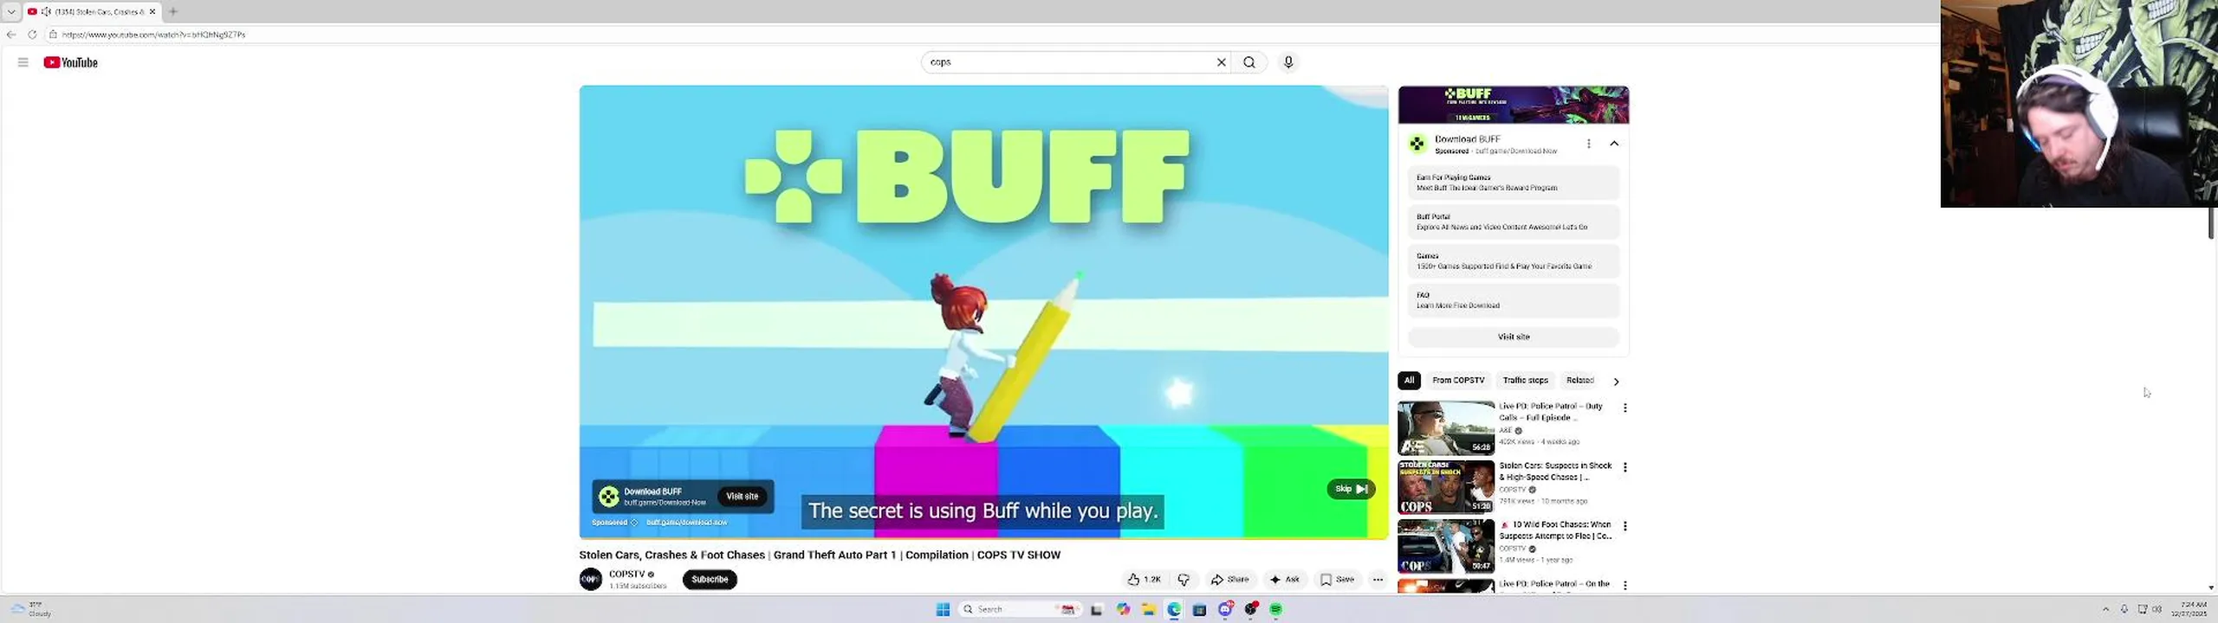This screenshot has height=623, width=2218.
Task: Open Live PD Police Patrol Duty Calls thumbnail
Action: point(1446,427)
